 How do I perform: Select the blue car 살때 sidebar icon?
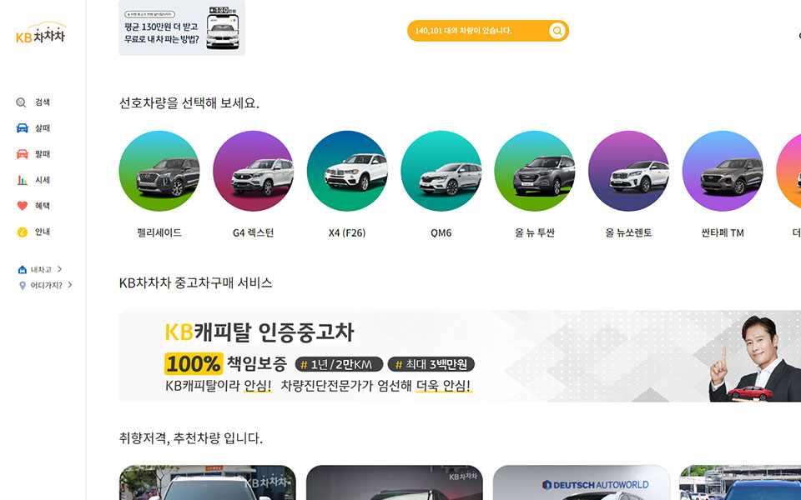click(22, 128)
